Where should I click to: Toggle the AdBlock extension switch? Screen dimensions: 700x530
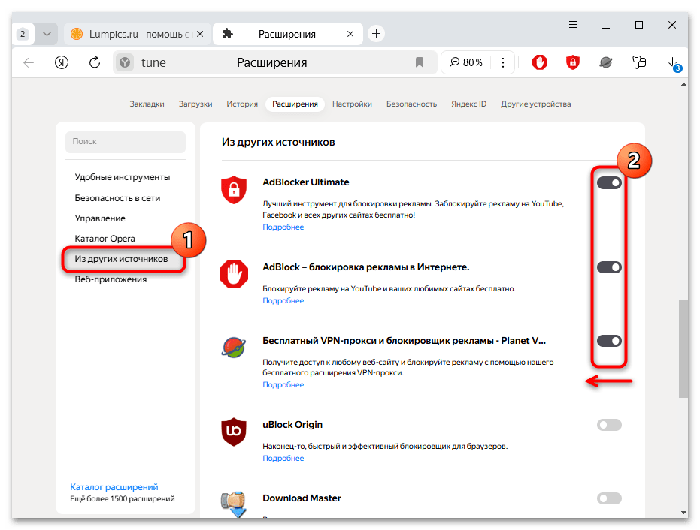tap(609, 267)
